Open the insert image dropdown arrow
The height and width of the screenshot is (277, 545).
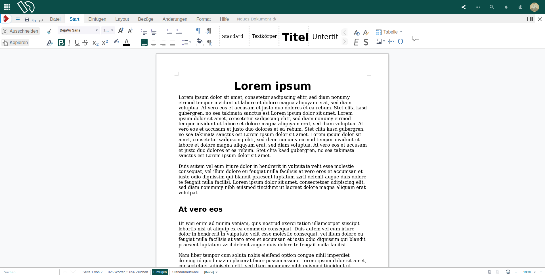[384, 41]
